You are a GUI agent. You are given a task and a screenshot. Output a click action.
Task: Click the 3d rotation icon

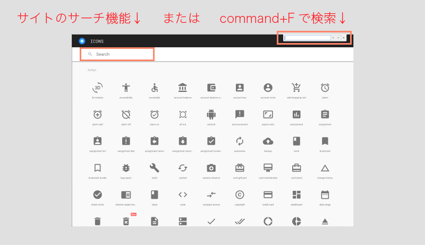pyautogui.click(x=97, y=88)
